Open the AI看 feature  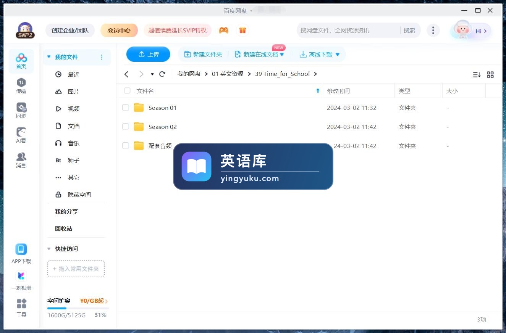21,135
